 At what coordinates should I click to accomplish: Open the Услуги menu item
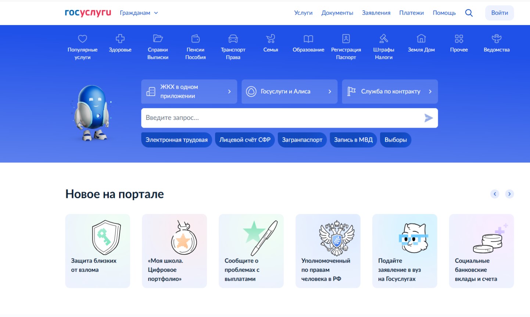tap(303, 13)
